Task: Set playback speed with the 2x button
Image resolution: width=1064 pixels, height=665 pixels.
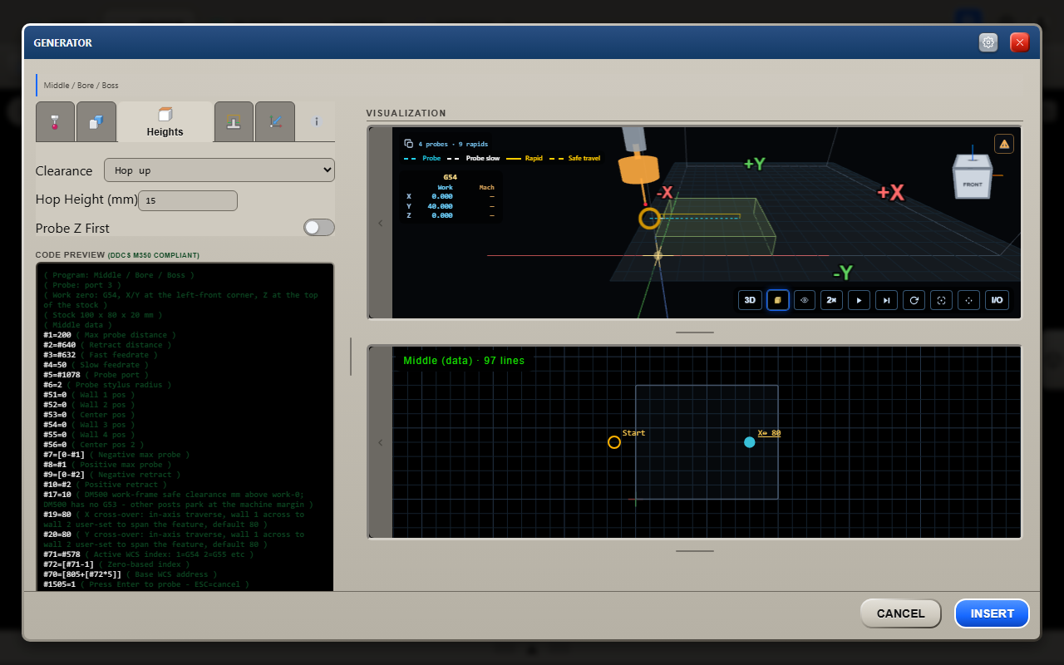Action: tap(831, 300)
